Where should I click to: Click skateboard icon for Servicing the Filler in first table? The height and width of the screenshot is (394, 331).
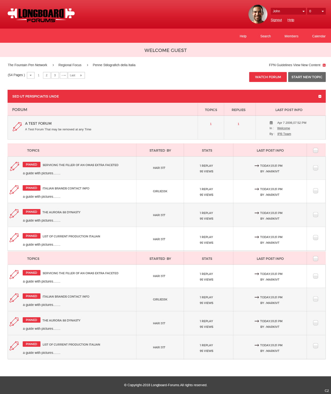coord(14,166)
